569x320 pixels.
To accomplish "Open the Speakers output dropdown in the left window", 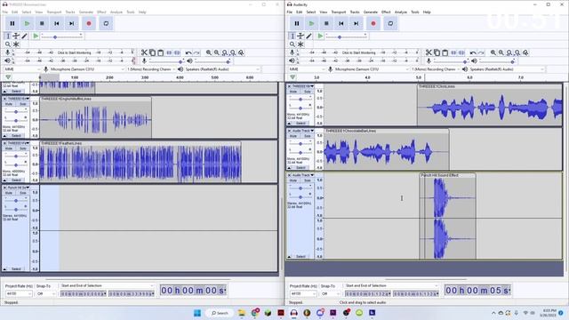I will [222, 69].
